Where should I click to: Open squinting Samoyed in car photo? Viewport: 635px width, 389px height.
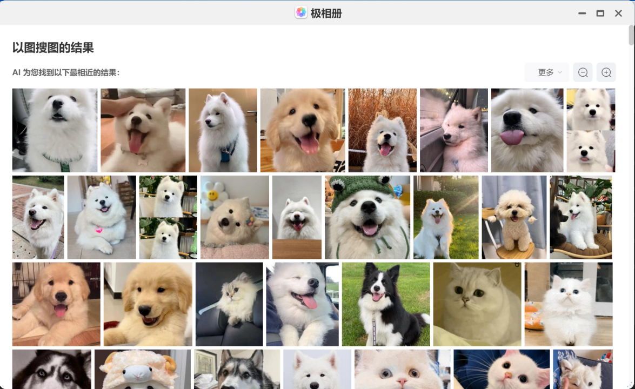coord(303,304)
